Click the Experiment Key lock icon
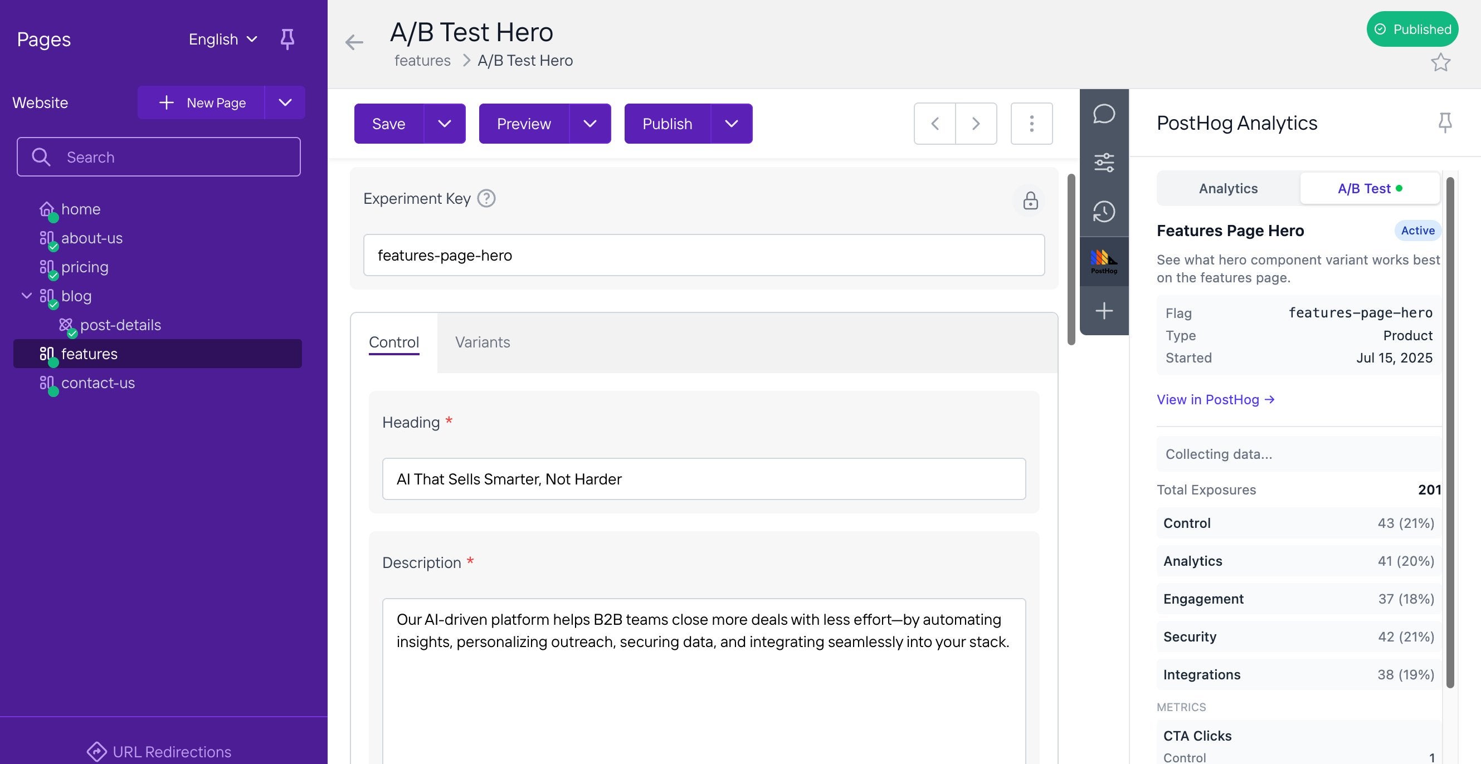The image size is (1481, 764). [1030, 200]
